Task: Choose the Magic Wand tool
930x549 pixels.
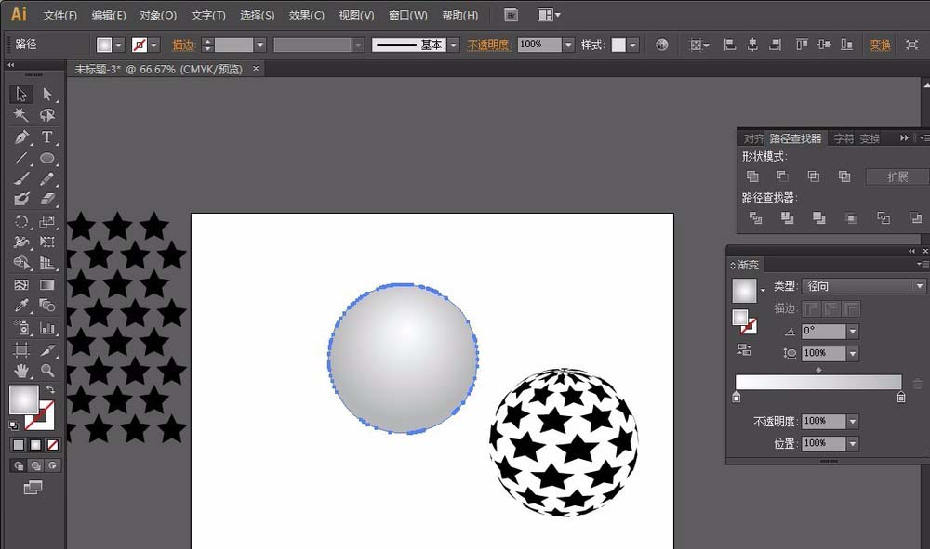Action: 21,116
